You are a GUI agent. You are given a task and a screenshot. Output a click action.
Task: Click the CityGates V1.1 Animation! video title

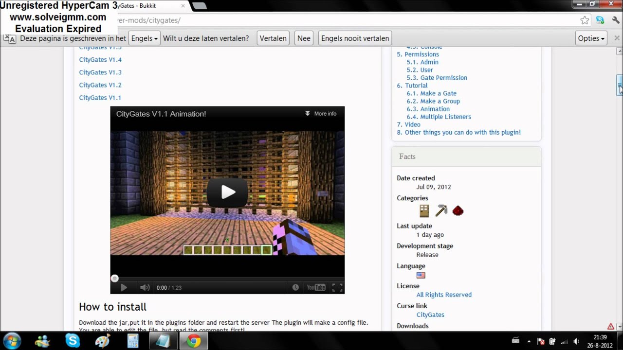click(x=161, y=114)
